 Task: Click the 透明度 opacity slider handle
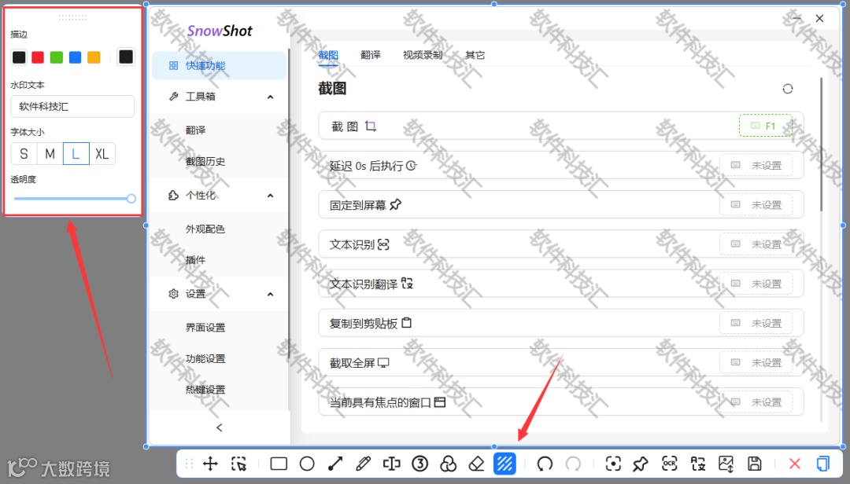(131, 199)
